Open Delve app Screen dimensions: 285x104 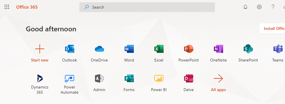[189, 78]
